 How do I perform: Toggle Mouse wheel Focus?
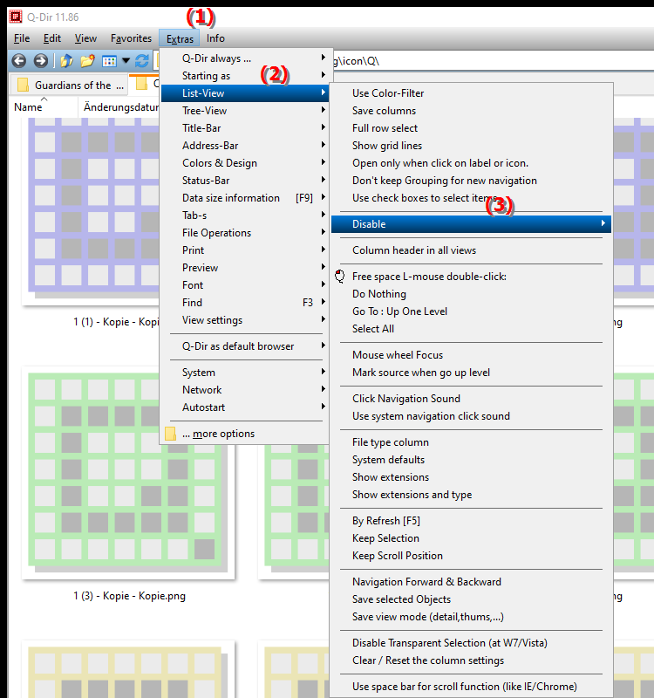coord(471,355)
